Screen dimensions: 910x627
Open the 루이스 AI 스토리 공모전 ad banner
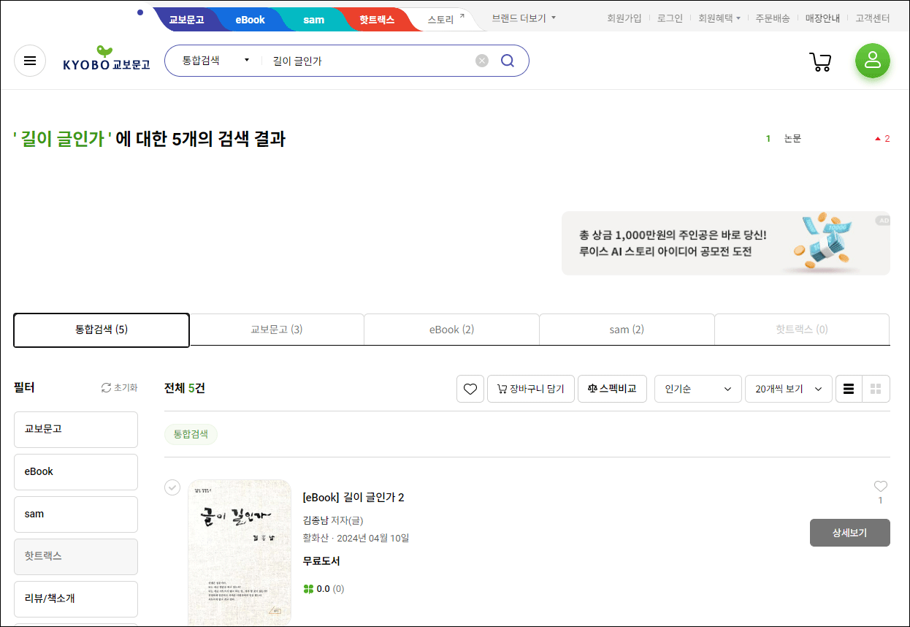[726, 243]
